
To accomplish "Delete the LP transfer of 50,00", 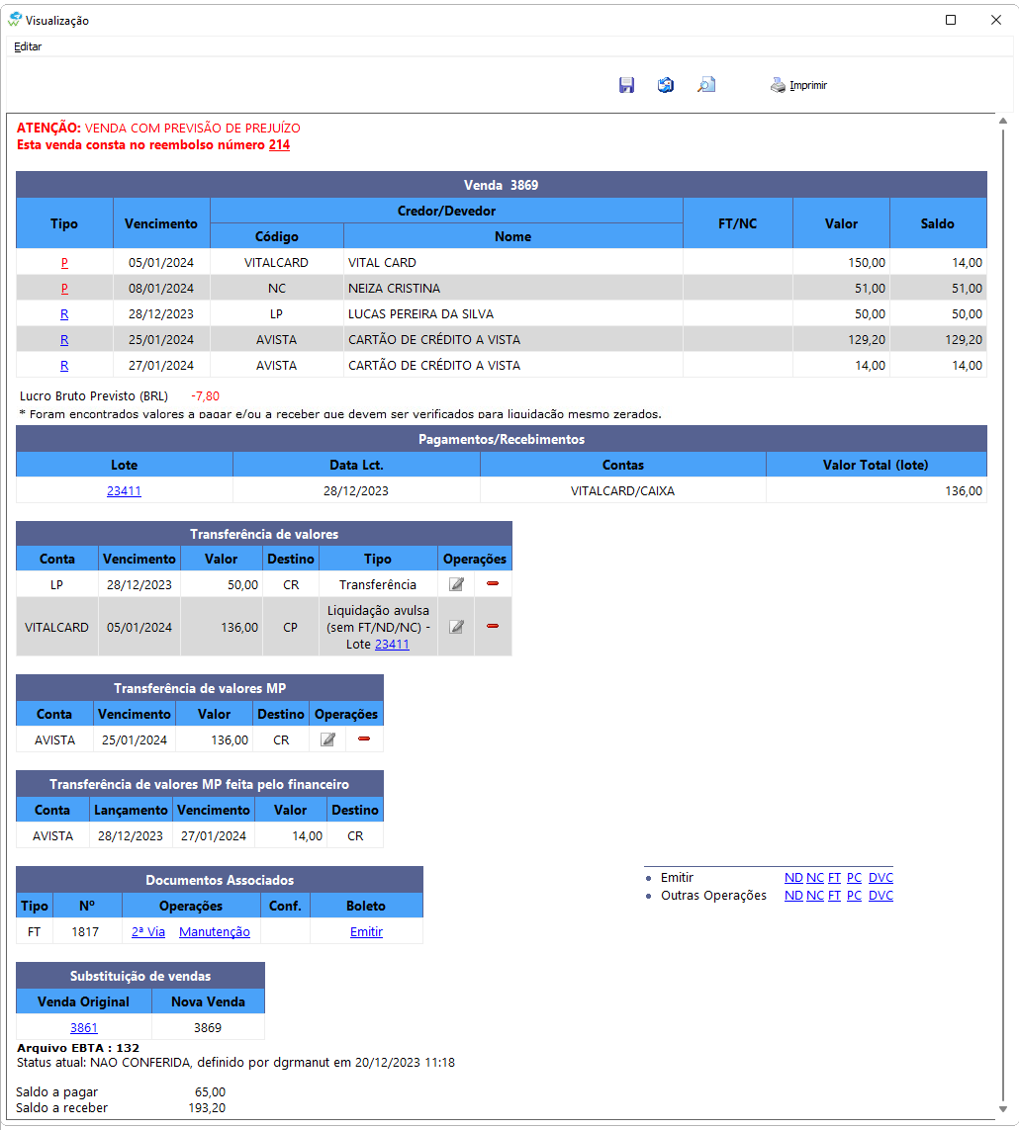I will [x=493, y=583].
